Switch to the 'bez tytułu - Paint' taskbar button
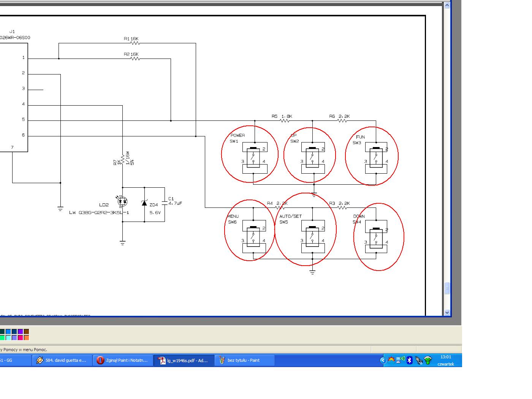The image size is (532, 399). click(x=245, y=360)
